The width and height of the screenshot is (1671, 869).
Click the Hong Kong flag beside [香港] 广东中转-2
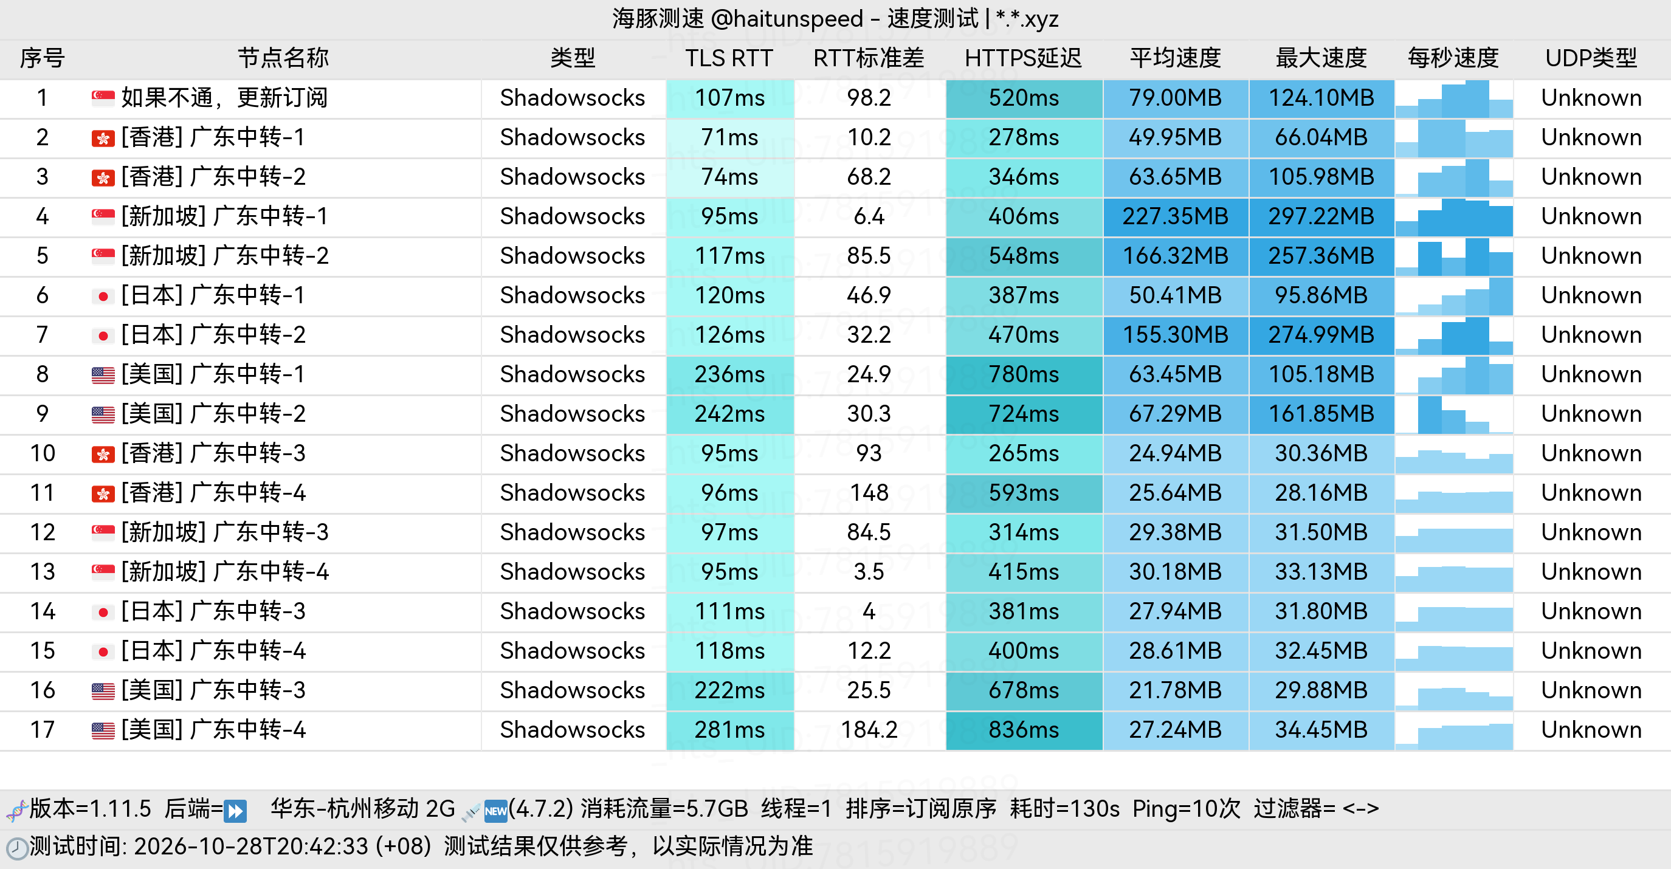pos(103,177)
